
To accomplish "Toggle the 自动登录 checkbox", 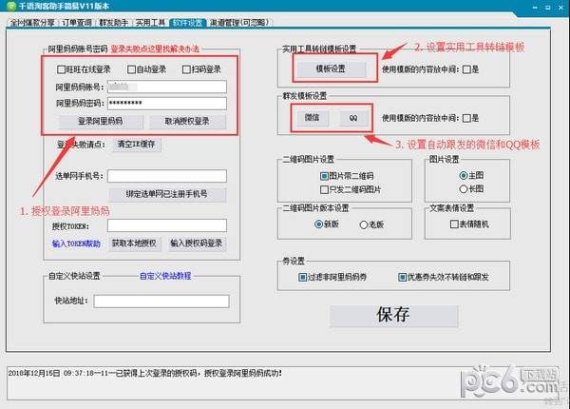I will point(129,69).
